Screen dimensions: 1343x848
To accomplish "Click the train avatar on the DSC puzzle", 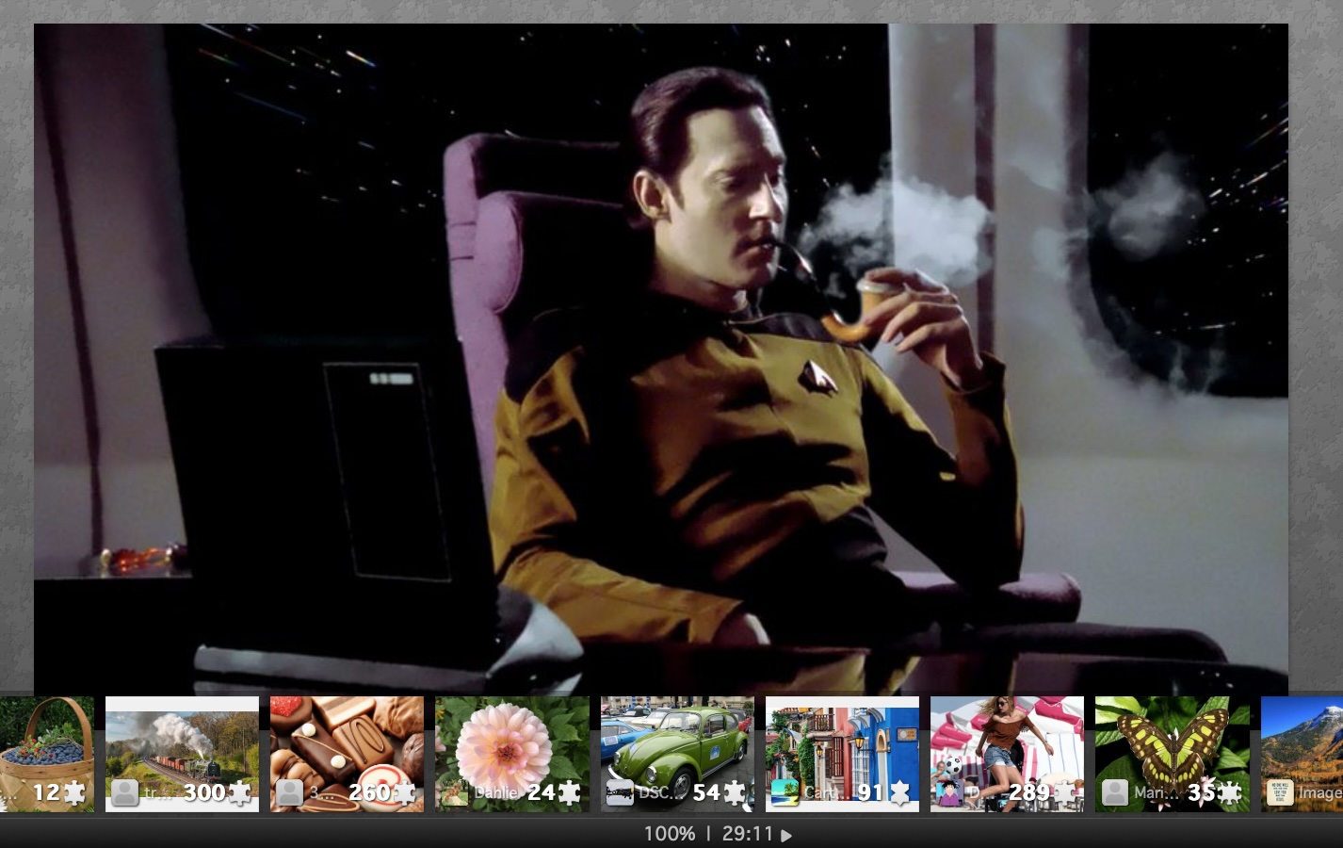I will [x=620, y=793].
